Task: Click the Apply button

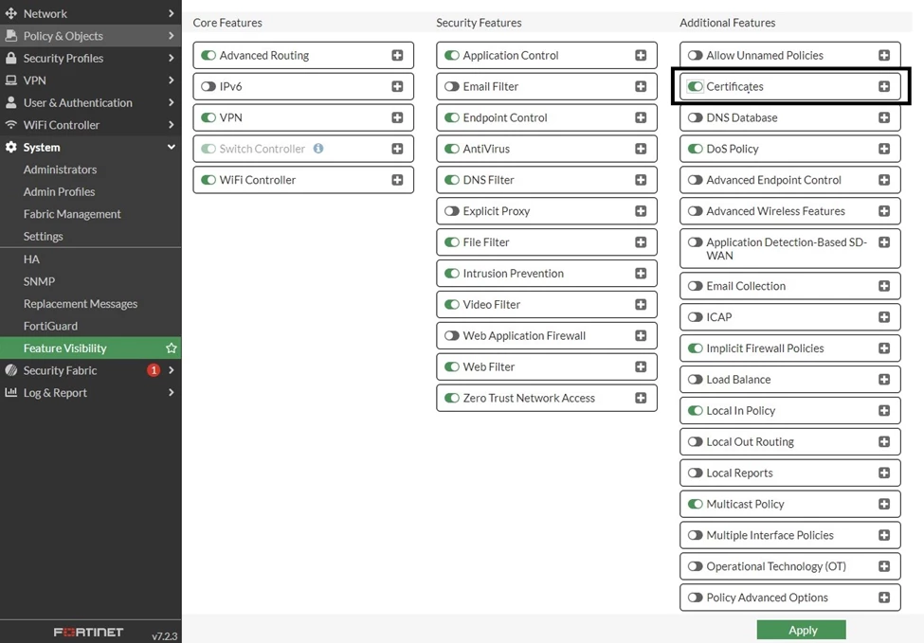Action: 802,630
